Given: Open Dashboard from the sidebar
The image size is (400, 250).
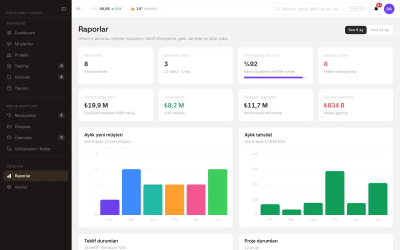Looking at the screenshot, I should (35, 33).
